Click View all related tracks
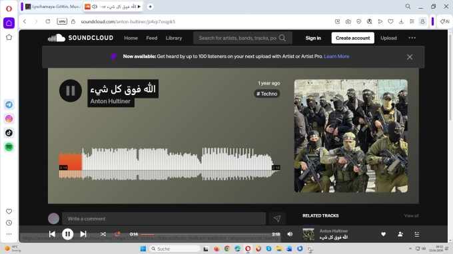Image resolution: width=453 pixels, height=254 pixels. 412,215
